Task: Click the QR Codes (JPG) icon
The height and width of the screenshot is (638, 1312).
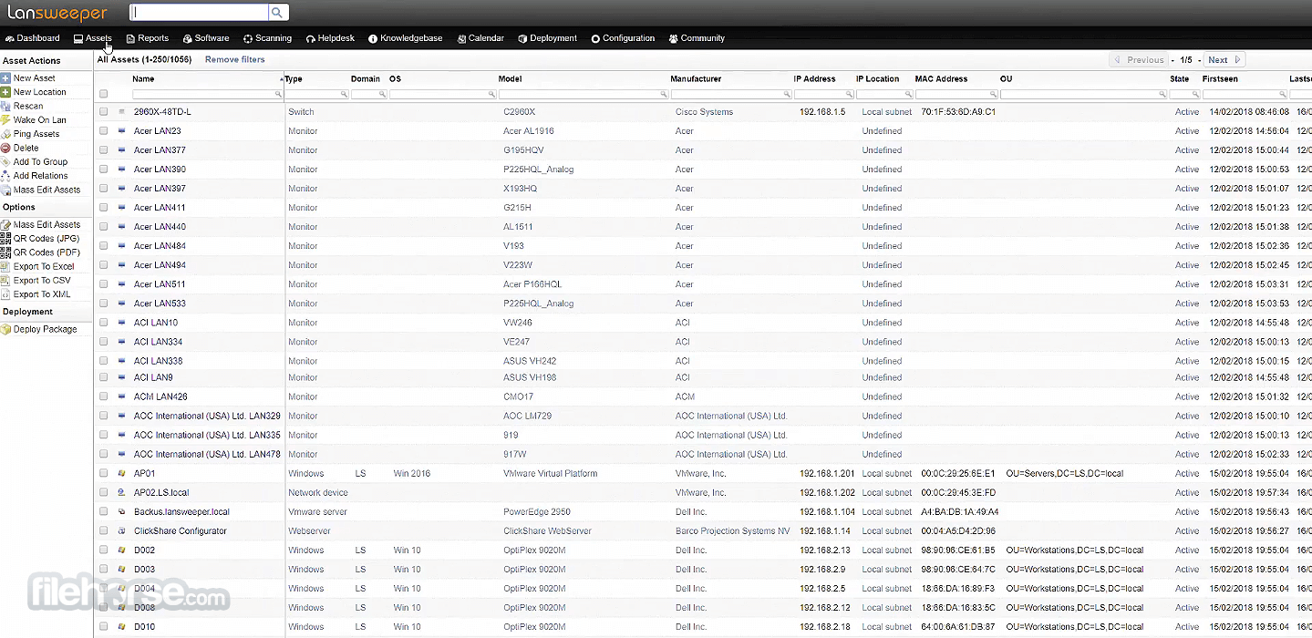Action: pyautogui.click(x=5, y=239)
